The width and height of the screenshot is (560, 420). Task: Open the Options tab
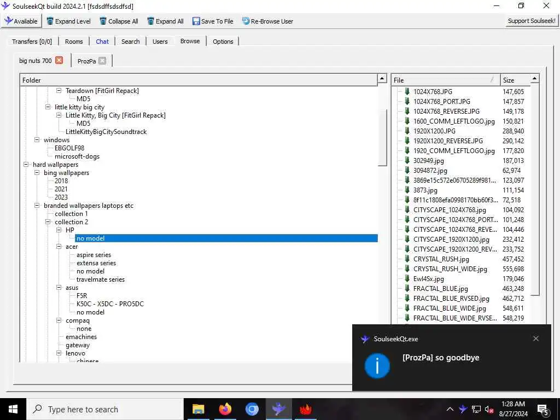(223, 42)
